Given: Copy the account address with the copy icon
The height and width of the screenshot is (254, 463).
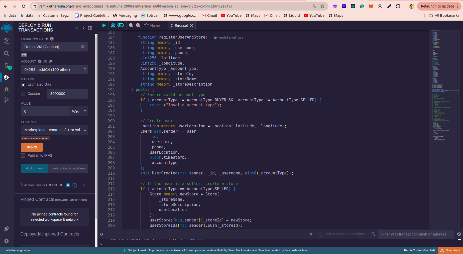Looking at the screenshot, I should coord(50,61).
